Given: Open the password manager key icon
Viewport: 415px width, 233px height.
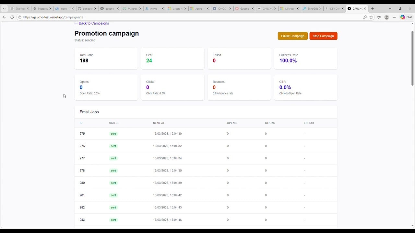Looking at the screenshot, I should pyautogui.click(x=365, y=17).
